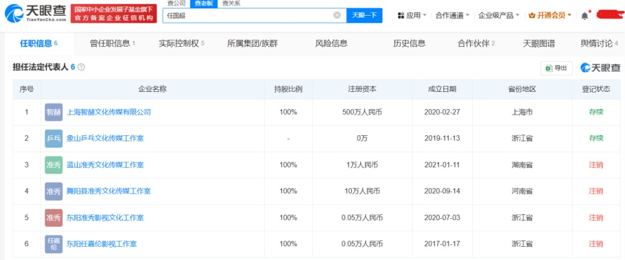Click the TianYanCha logo
Viewport: 625px width, 260px height.
click(36, 13)
